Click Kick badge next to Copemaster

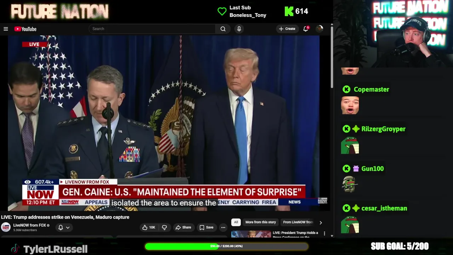346,90
